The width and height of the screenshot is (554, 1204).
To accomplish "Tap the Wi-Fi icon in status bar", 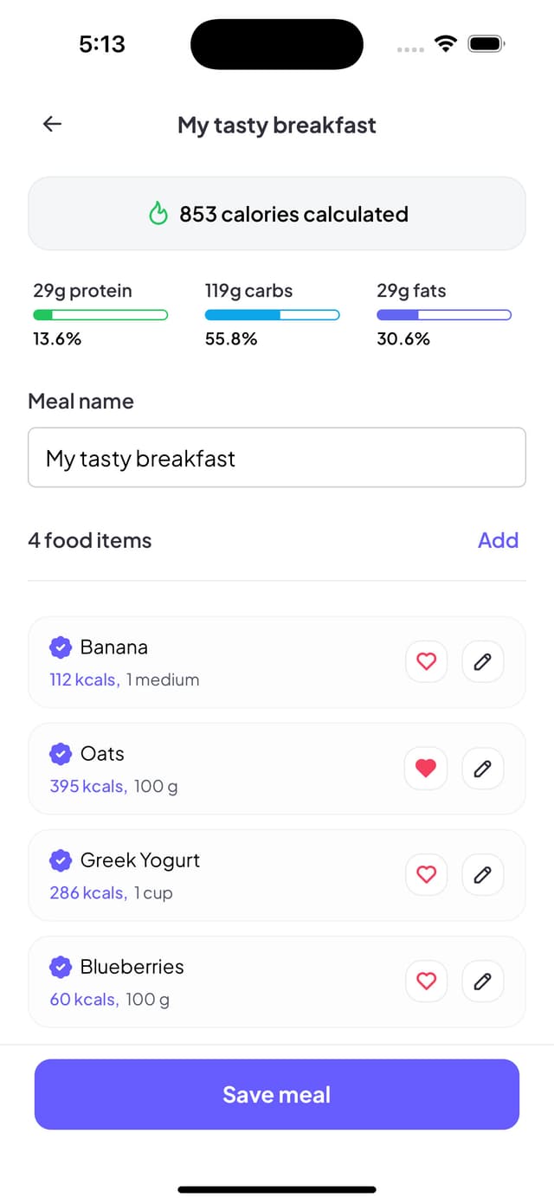I will coord(446,42).
